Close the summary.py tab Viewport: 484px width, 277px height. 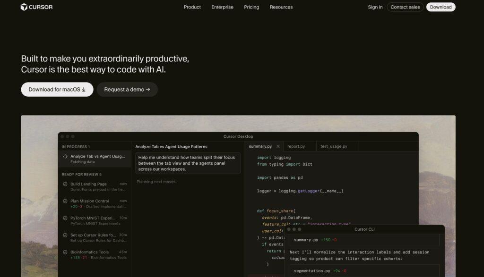278,146
